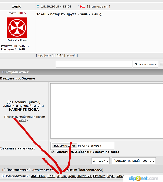Click the Сообщений: 3240 text
The width and height of the screenshot is (163, 182).
pyautogui.click(x=13, y=49)
